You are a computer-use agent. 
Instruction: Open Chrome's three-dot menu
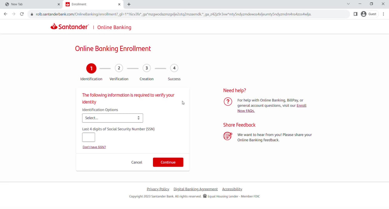pos(383,14)
